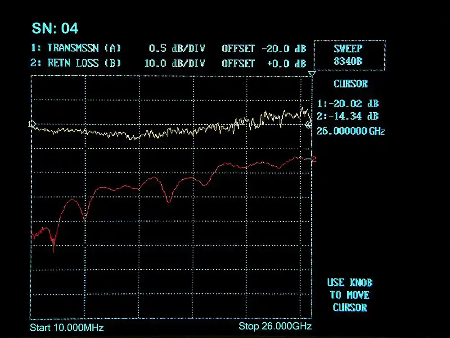Click the cursor arrow on the yellow trace
The width and height of the screenshot is (450, 338).
309,126
